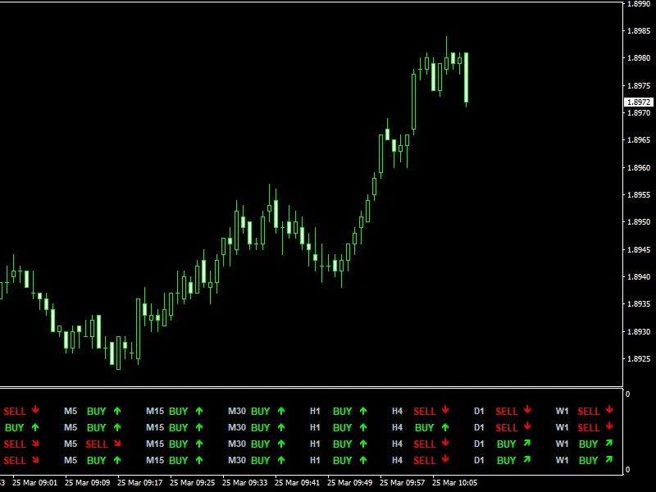Click the 25 Mar 09:01 time label
Screen dimensions: 656x492
(34, 483)
